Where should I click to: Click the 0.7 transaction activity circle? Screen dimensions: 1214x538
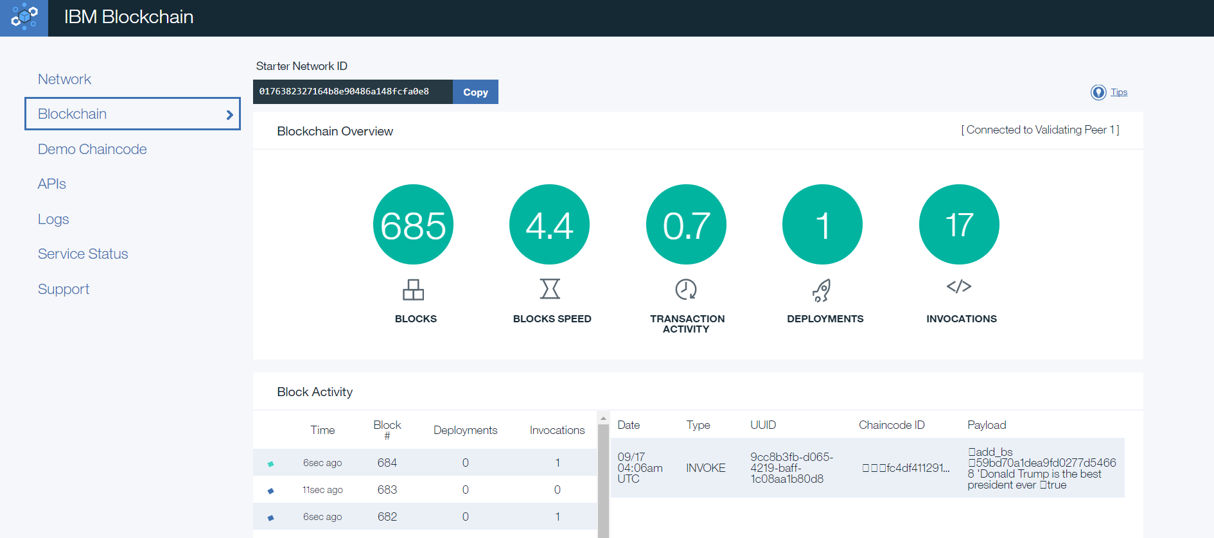click(686, 225)
